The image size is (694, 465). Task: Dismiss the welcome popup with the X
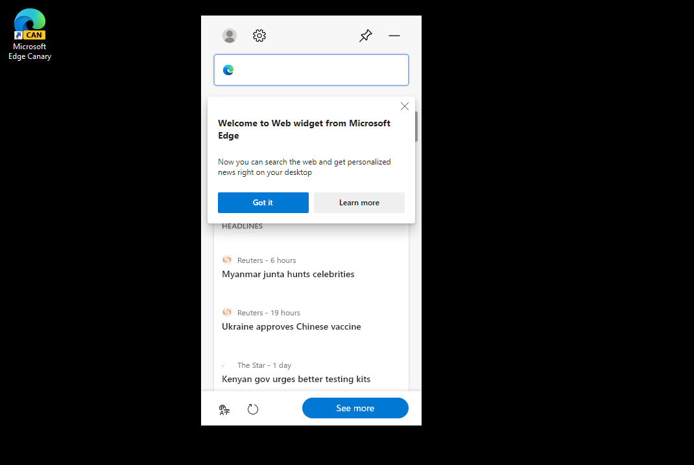point(404,106)
